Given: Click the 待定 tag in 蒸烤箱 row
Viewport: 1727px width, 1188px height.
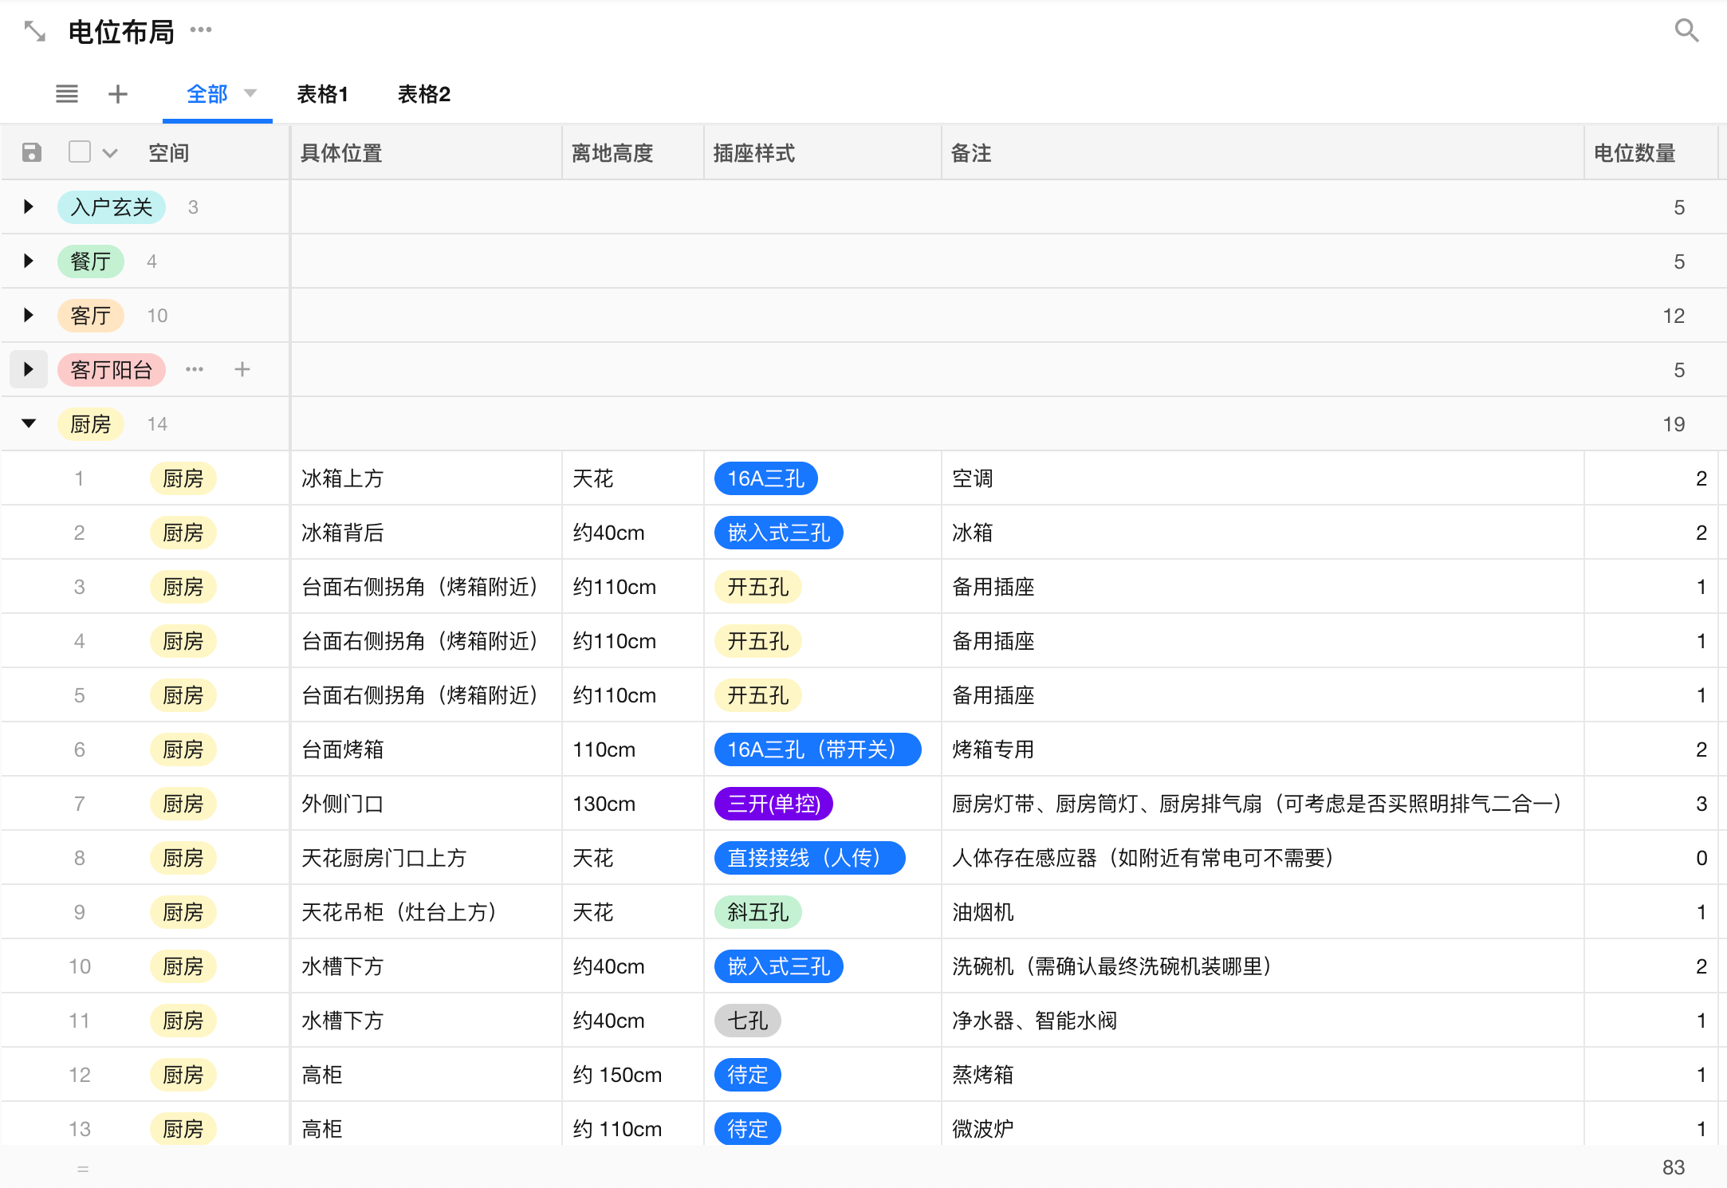Looking at the screenshot, I should pyautogui.click(x=747, y=1075).
